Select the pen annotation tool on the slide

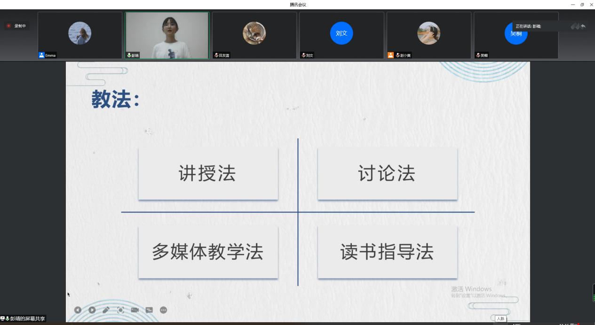click(x=106, y=310)
